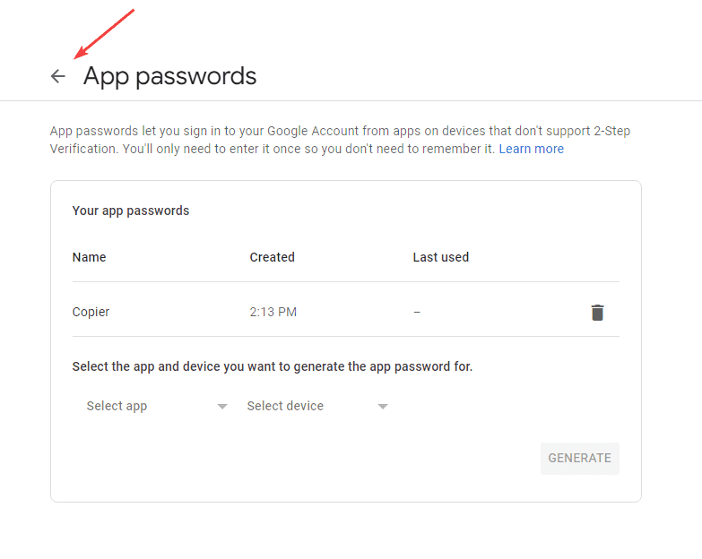
Task: Click the Created column header
Action: (272, 257)
